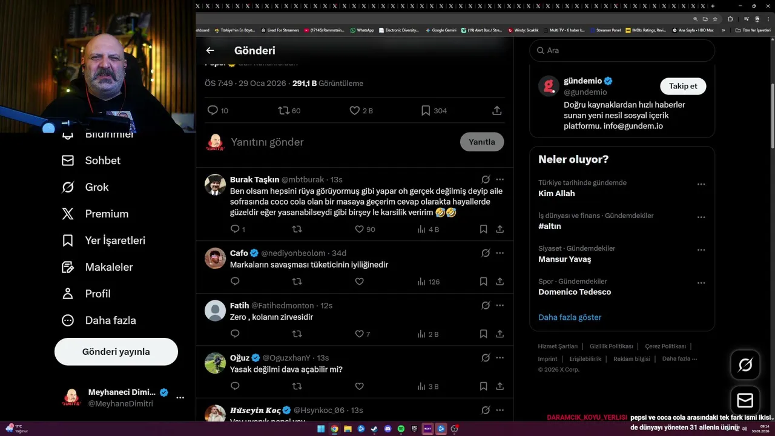This screenshot has width=775, height=436.
Task: Open gündemio profile avatar
Action: coord(549,86)
